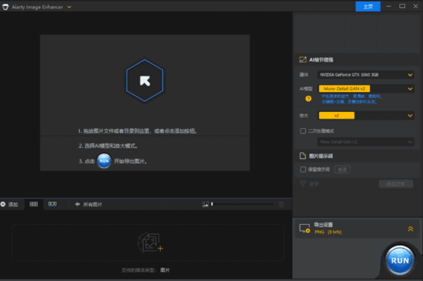Click the back arrow next to 所有图片
This screenshot has width=423, height=281.
[x=78, y=204]
